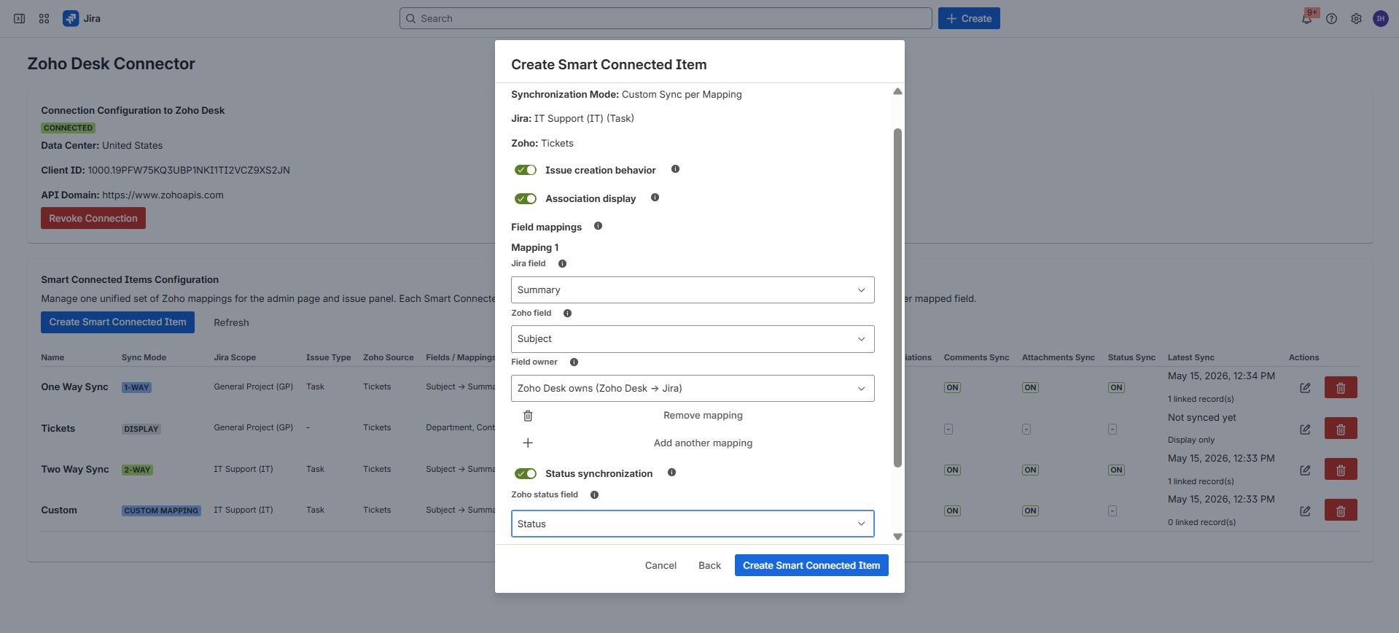Click the dialog scrollbar thumb
This screenshot has width=1399, height=633.
[897, 298]
